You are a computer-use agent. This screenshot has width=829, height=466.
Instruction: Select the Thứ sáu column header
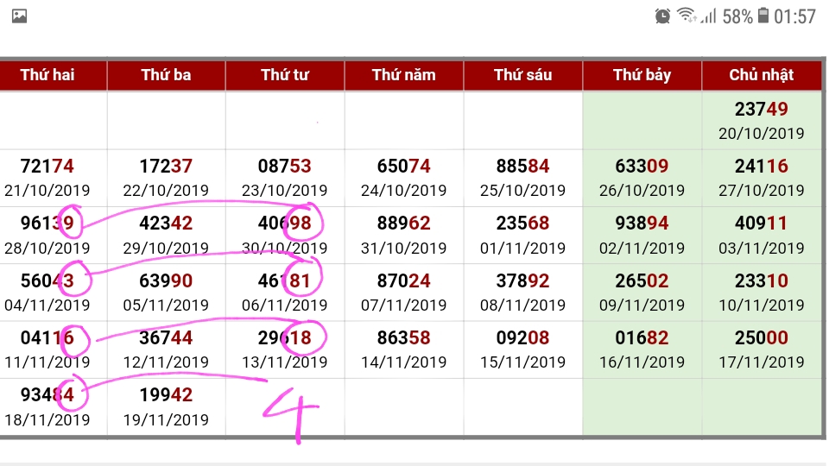[523, 75]
